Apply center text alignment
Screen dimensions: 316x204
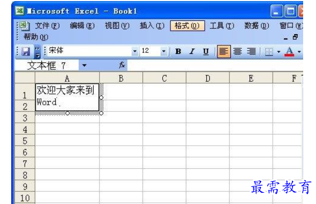tap(238, 51)
